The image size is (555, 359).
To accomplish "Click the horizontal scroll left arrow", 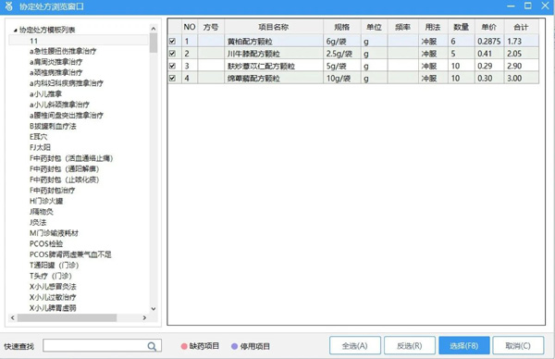I will tap(13, 318).
